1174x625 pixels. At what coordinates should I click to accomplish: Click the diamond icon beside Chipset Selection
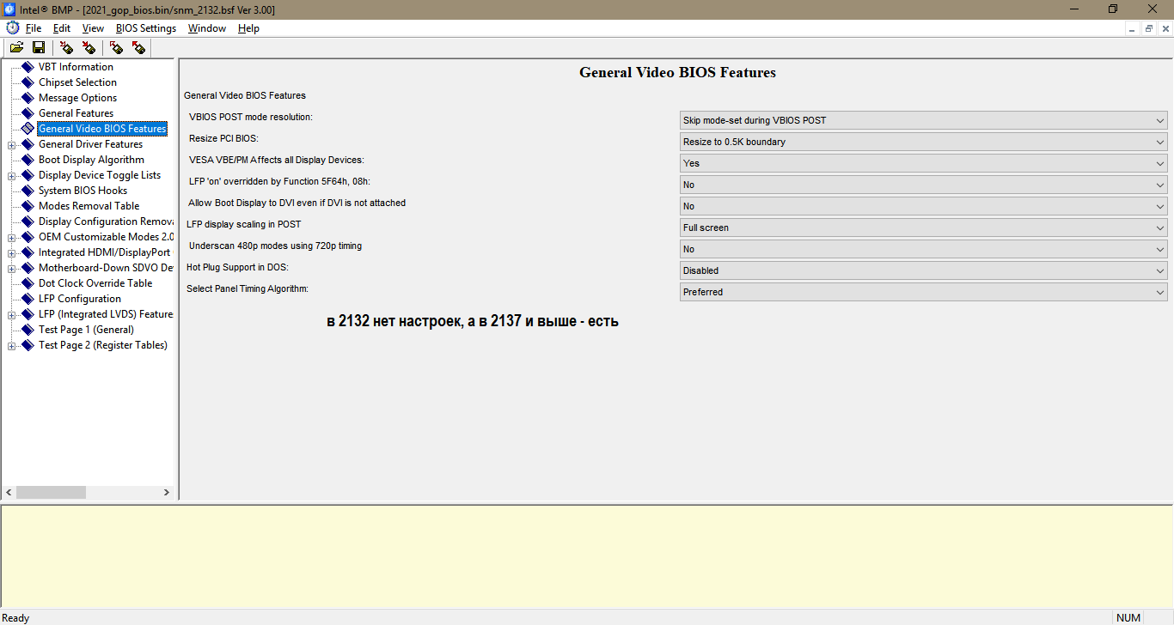click(x=28, y=82)
